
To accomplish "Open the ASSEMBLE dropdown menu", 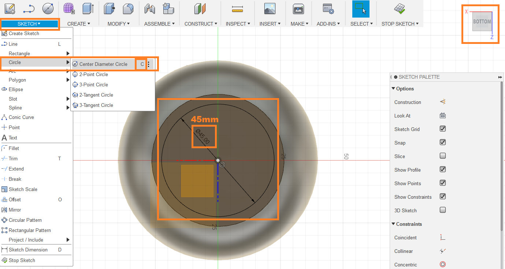I will (x=159, y=24).
